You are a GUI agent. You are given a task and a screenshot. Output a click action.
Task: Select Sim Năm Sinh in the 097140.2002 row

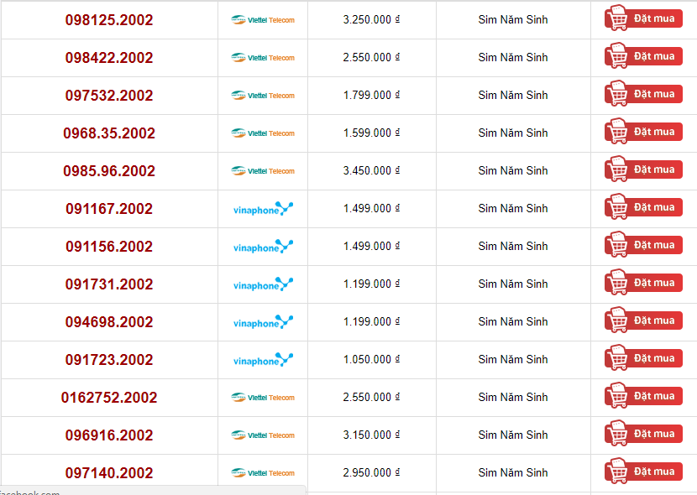coord(513,472)
